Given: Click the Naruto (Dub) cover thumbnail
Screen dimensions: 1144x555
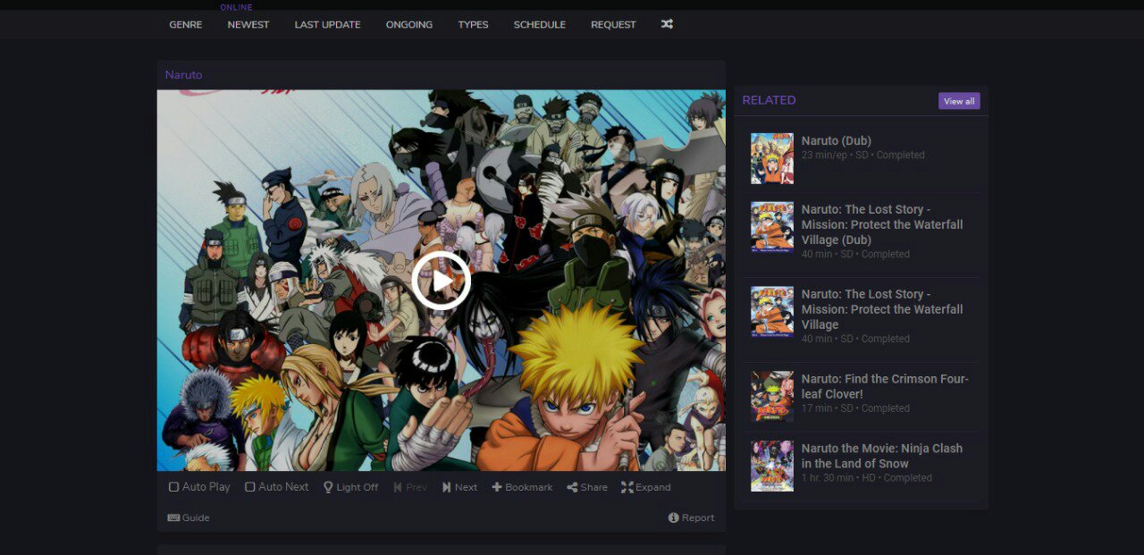Looking at the screenshot, I should (x=772, y=159).
